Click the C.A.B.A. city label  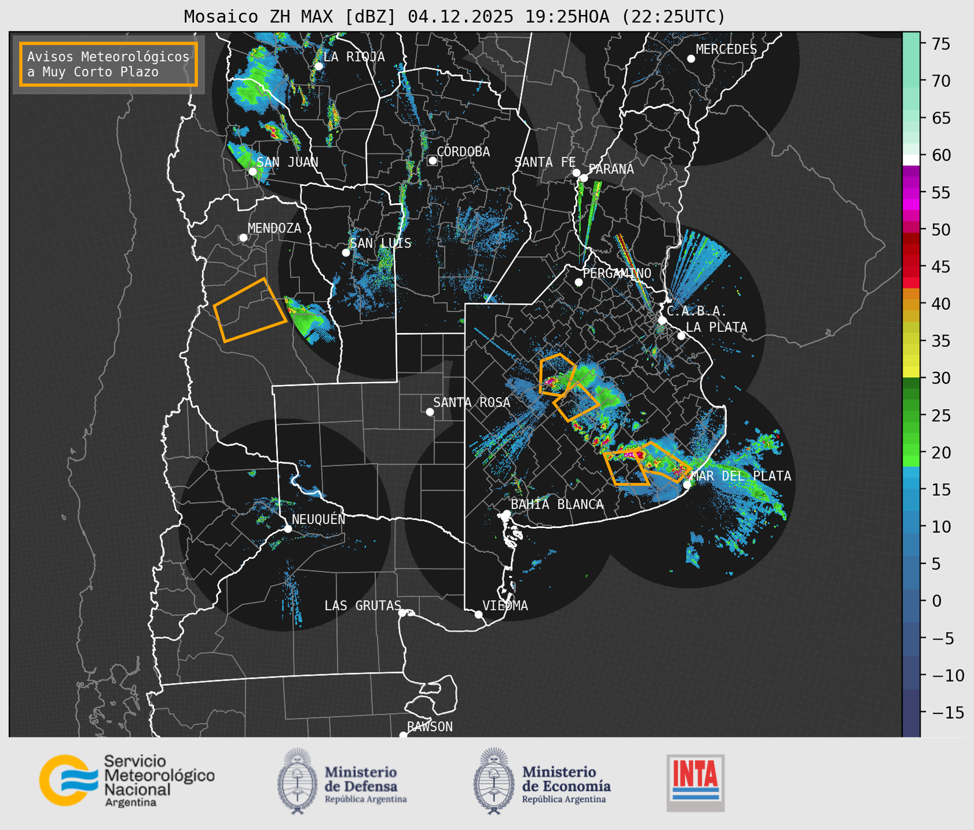pyautogui.click(x=697, y=312)
